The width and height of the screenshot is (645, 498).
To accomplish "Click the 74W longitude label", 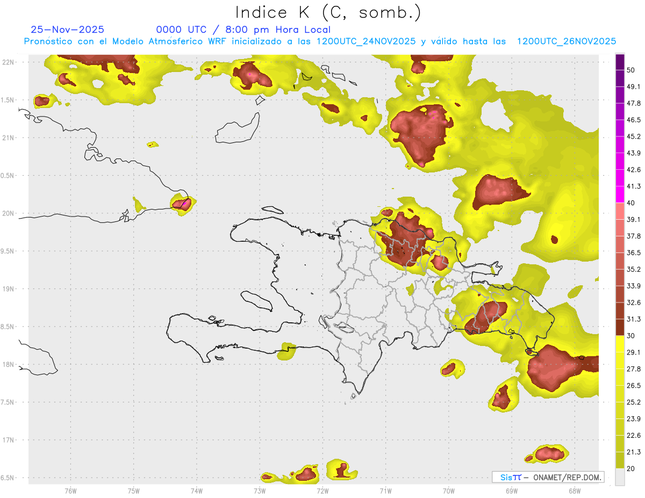I will [x=197, y=490].
